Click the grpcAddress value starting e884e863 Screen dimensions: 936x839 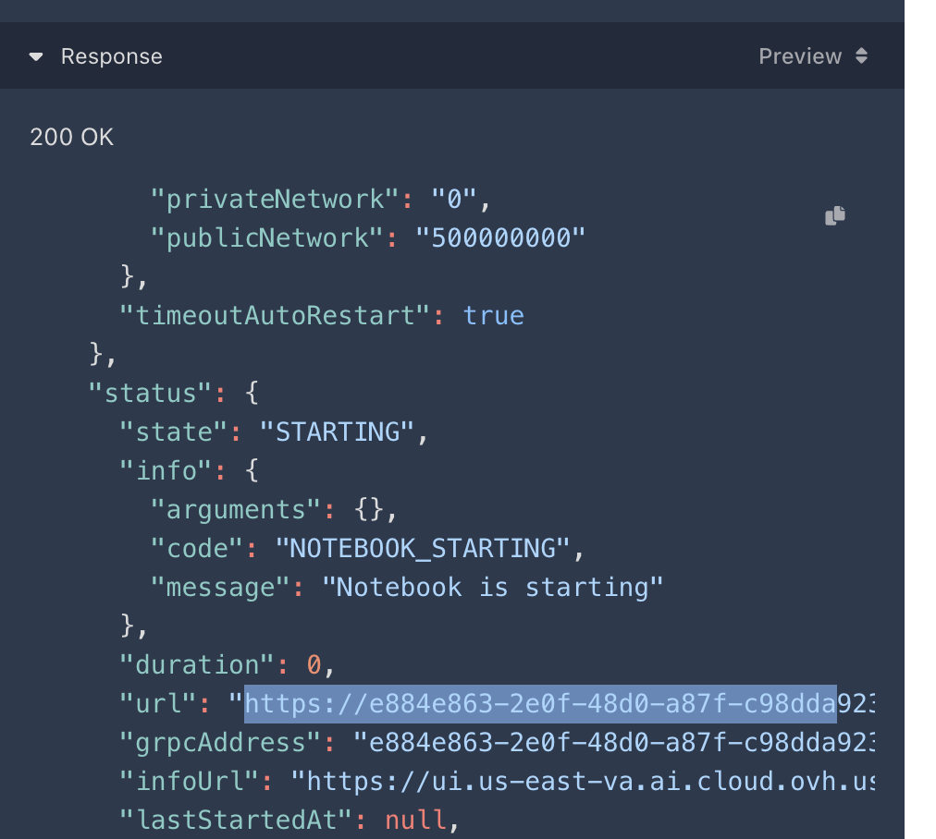click(x=613, y=742)
